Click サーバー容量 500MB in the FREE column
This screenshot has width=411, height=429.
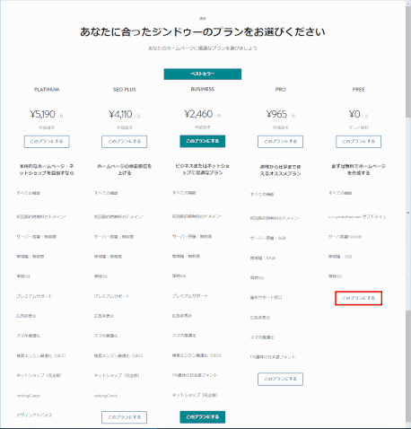(345, 237)
